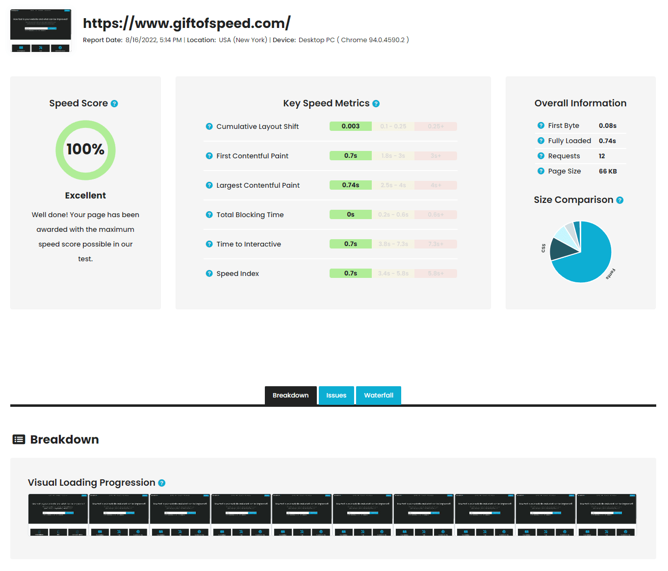Screen dimensions: 668x571
Task: Open the Speed Index help icon
Action: [209, 273]
